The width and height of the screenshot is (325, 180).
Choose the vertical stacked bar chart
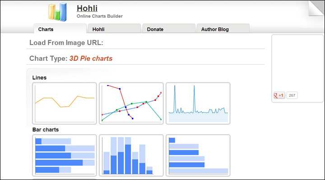(131, 155)
